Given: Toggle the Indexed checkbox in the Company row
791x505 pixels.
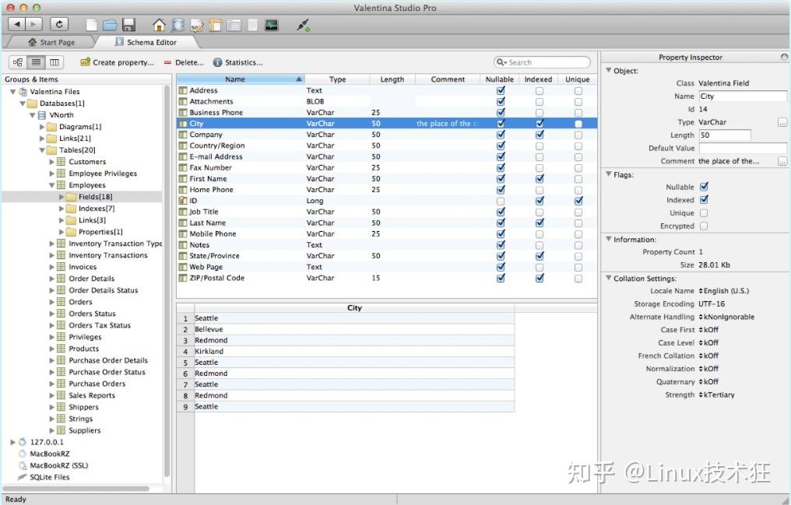Looking at the screenshot, I should [540, 135].
